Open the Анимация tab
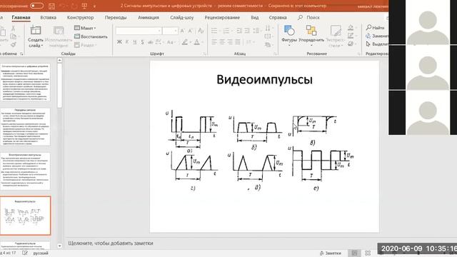Image resolution: width=457 pixels, height=257 pixels. 149,17
